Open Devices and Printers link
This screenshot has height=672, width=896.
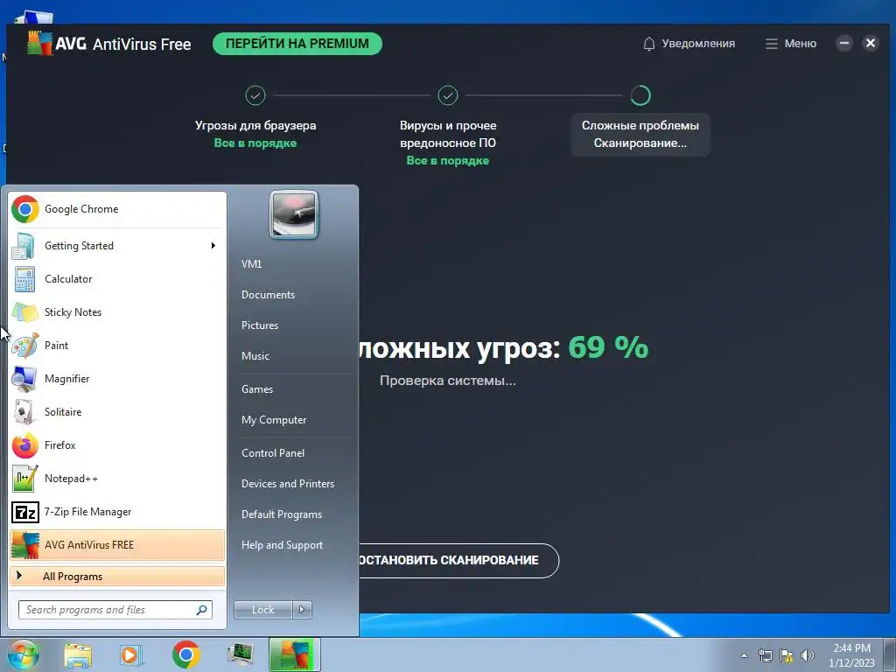[287, 484]
